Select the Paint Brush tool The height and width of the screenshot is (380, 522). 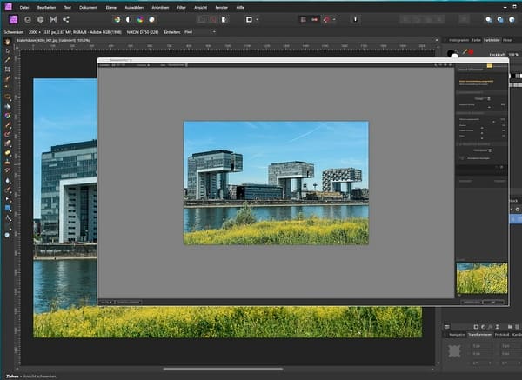coord(8,125)
